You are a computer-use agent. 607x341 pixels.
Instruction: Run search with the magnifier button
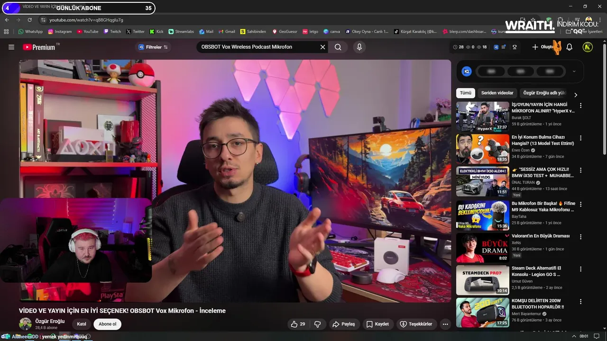(x=338, y=47)
